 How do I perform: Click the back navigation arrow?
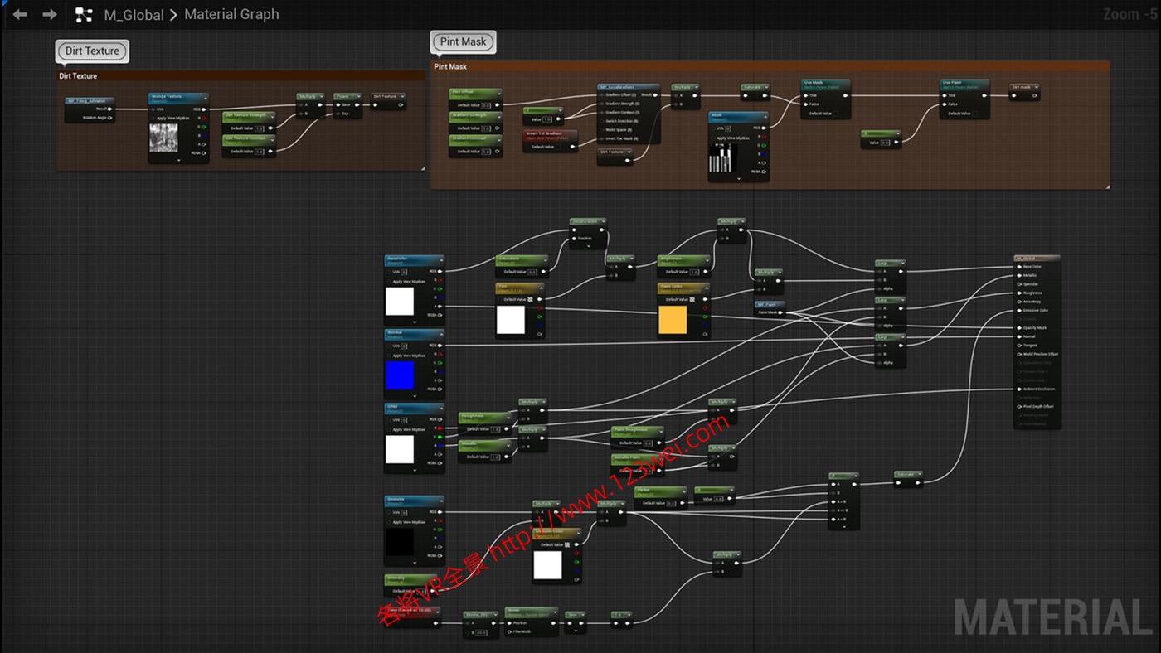coord(20,14)
